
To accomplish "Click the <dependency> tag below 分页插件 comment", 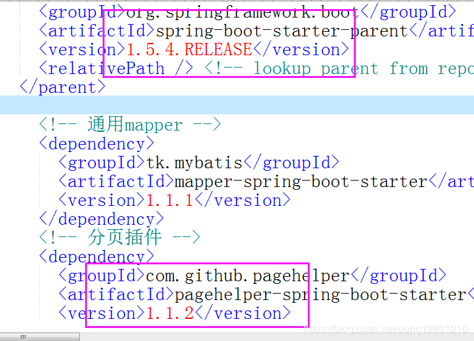I will 97,257.
